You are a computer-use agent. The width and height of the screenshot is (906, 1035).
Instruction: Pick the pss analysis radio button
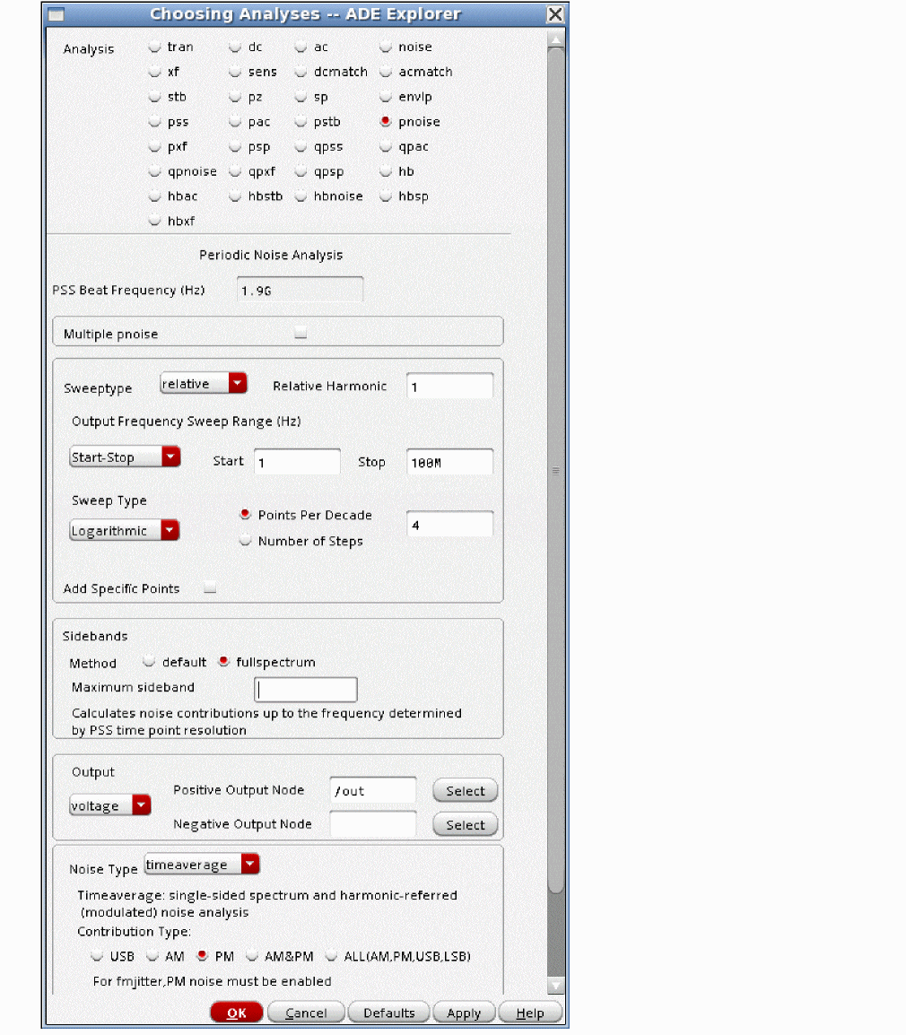pyautogui.click(x=154, y=122)
